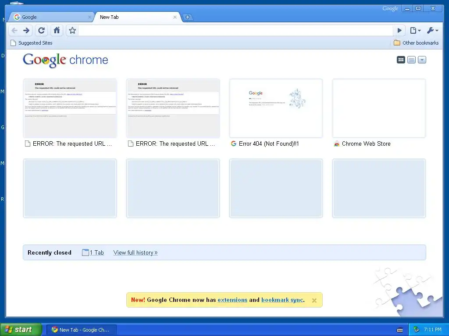Image resolution: width=449 pixels, height=336 pixels.
Task: Close the Google tab
Action: click(89, 17)
